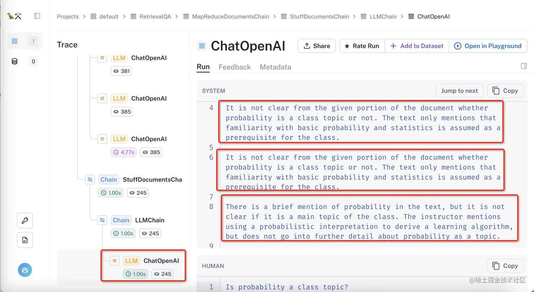Open the run in Playground

(488, 46)
